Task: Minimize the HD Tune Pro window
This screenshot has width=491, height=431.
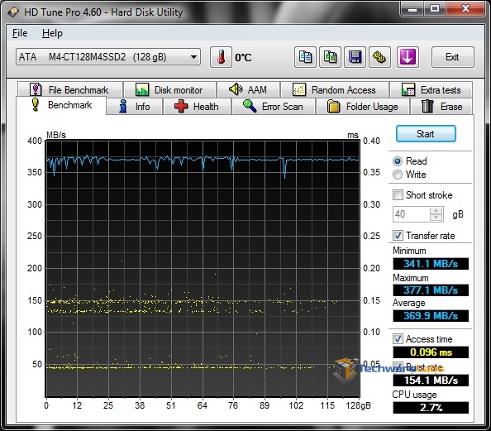Action: point(412,9)
